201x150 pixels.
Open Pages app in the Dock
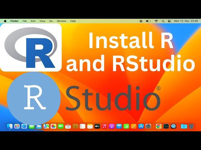click(133, 126)
